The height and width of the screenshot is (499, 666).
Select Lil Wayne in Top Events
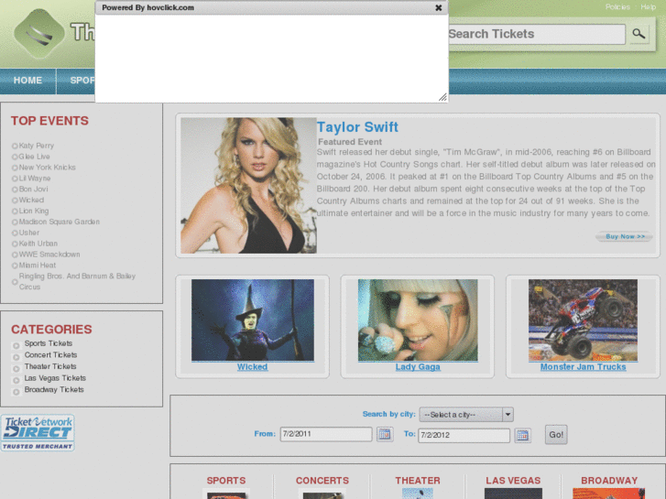coord(35,179)
